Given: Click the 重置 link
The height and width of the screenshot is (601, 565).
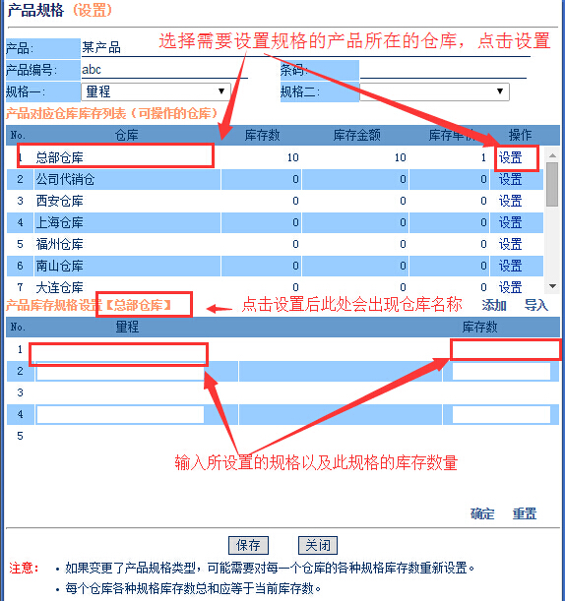Looking at the screenshot, I should (x=525, y=513).
